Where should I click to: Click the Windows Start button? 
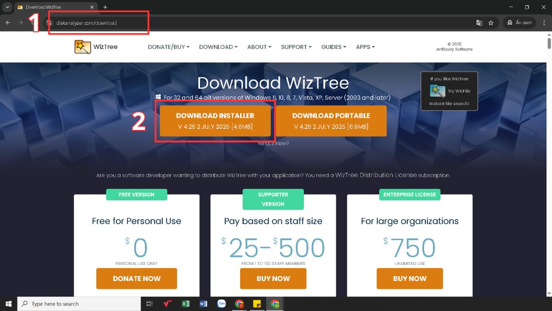click(x=8, y=304)
